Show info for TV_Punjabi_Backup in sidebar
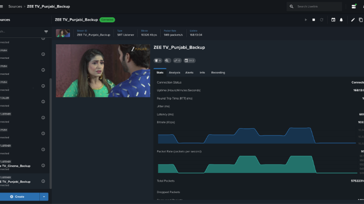 [43, 181]
